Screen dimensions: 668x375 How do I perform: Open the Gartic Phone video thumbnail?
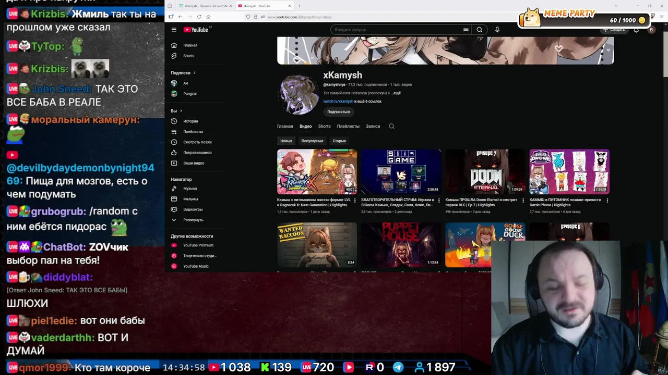569,171
